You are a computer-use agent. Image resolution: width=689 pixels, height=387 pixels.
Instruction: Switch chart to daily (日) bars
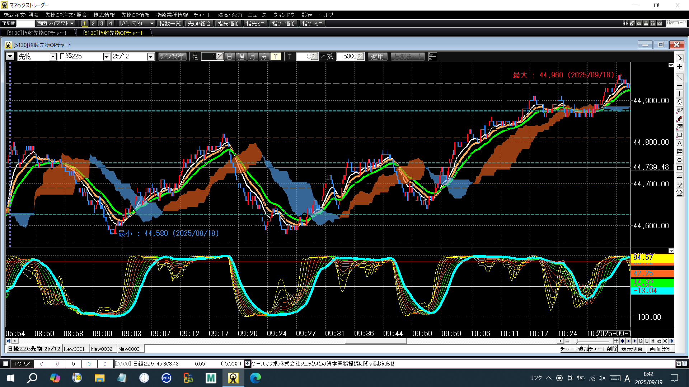tap(230, 57)
